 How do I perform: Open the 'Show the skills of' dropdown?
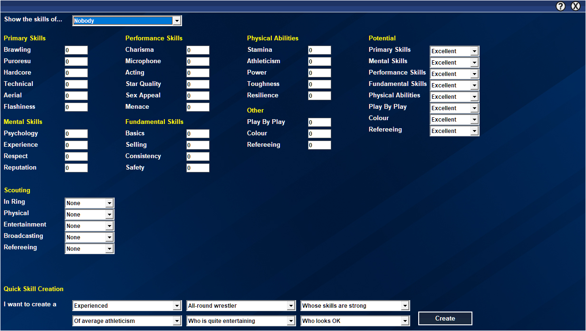coord(127,21)
